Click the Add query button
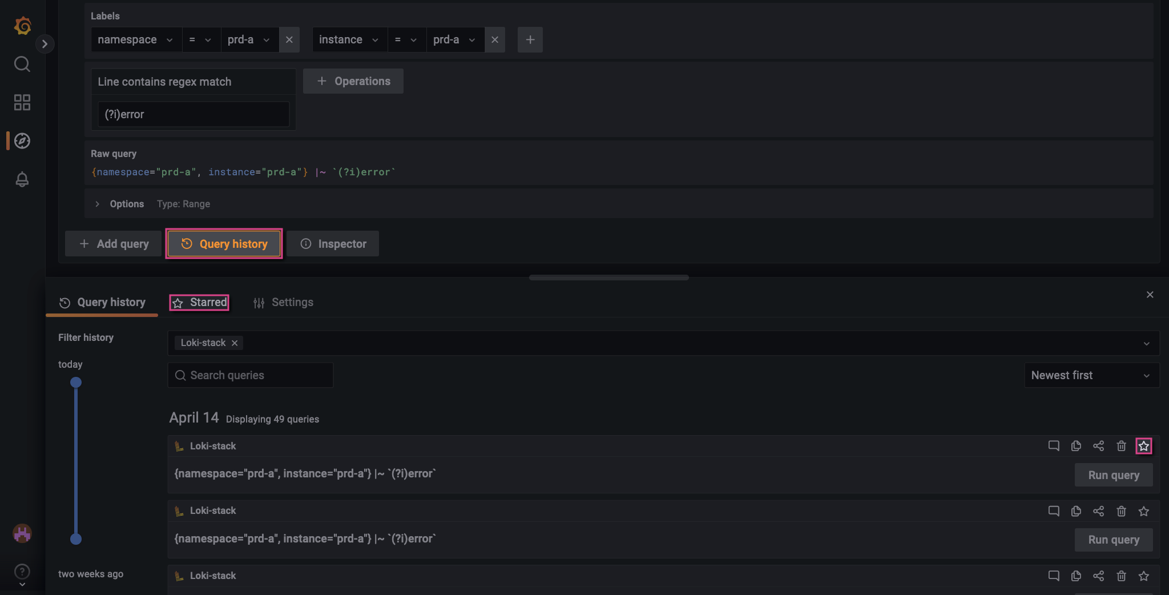1169x595 pixels. 112,243
